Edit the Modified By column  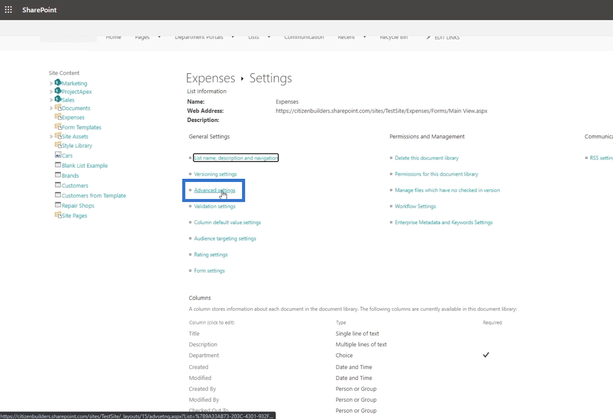point(204,399)
